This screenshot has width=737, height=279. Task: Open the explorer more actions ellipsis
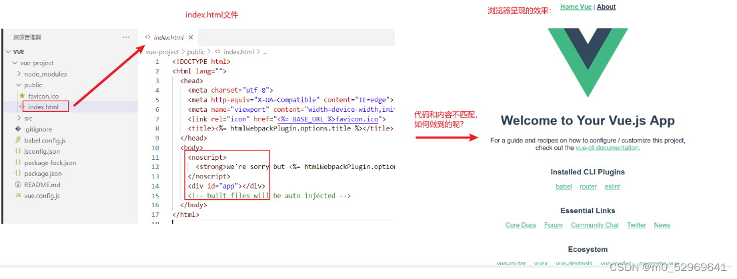[x=126, y=37]
